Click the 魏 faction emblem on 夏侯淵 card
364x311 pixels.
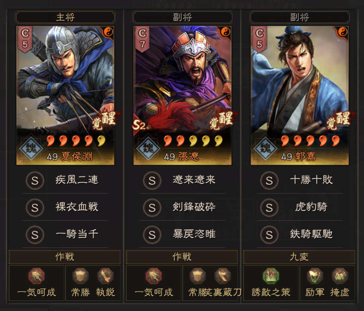[x=31, y=148]
